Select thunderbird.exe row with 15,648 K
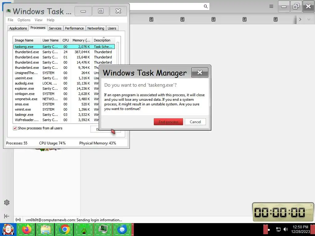Viewport: 315px width, 236px height. tap(64, 57)
